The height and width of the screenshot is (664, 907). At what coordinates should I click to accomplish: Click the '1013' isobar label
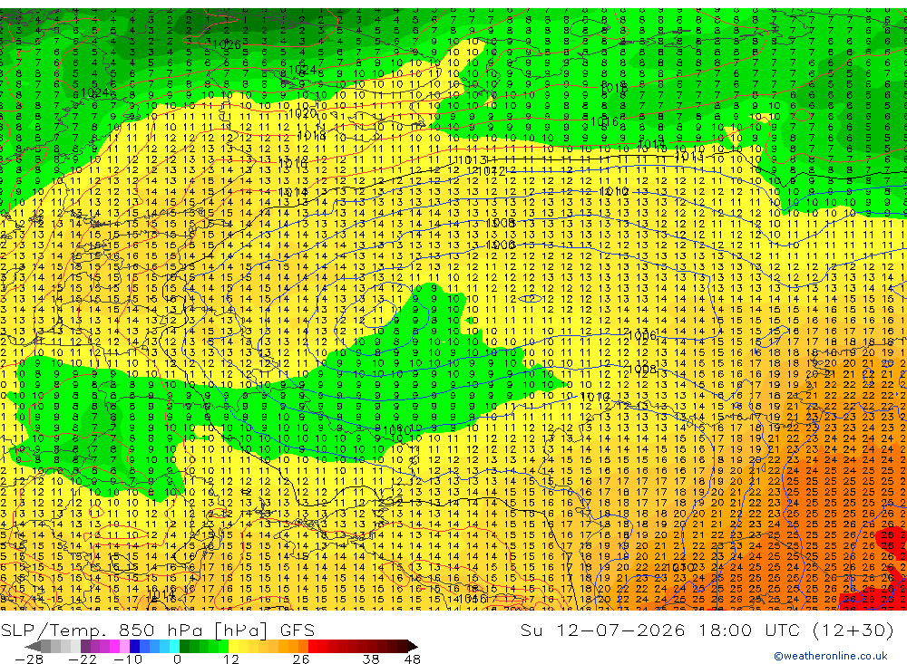[x=471, y=160]
